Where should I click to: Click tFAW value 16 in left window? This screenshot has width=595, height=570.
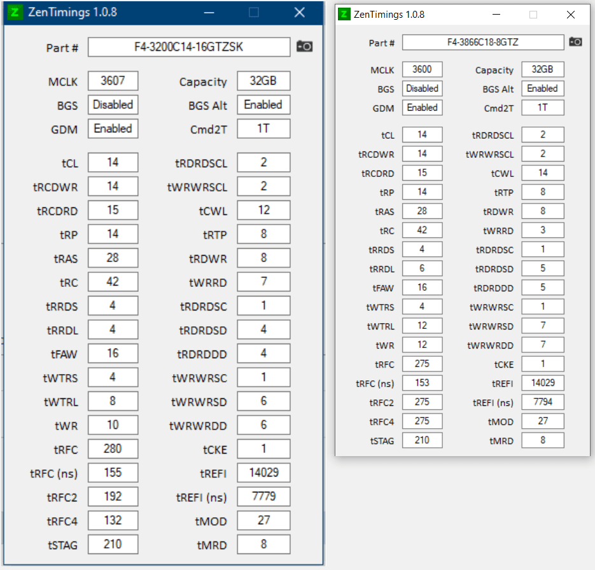click(113, 354)
